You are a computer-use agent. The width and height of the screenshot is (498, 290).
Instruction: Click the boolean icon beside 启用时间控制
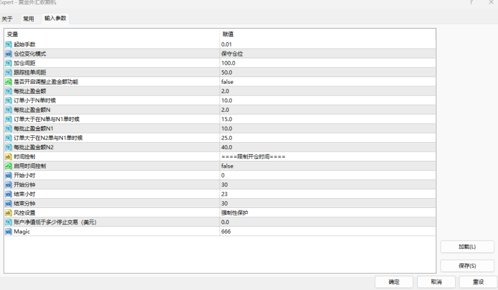pyautogui.click(x=9, y=166)
